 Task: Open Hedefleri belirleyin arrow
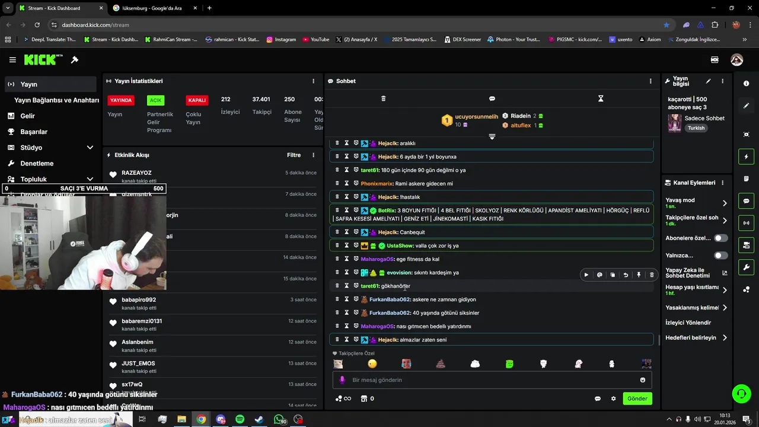point(725,338)
